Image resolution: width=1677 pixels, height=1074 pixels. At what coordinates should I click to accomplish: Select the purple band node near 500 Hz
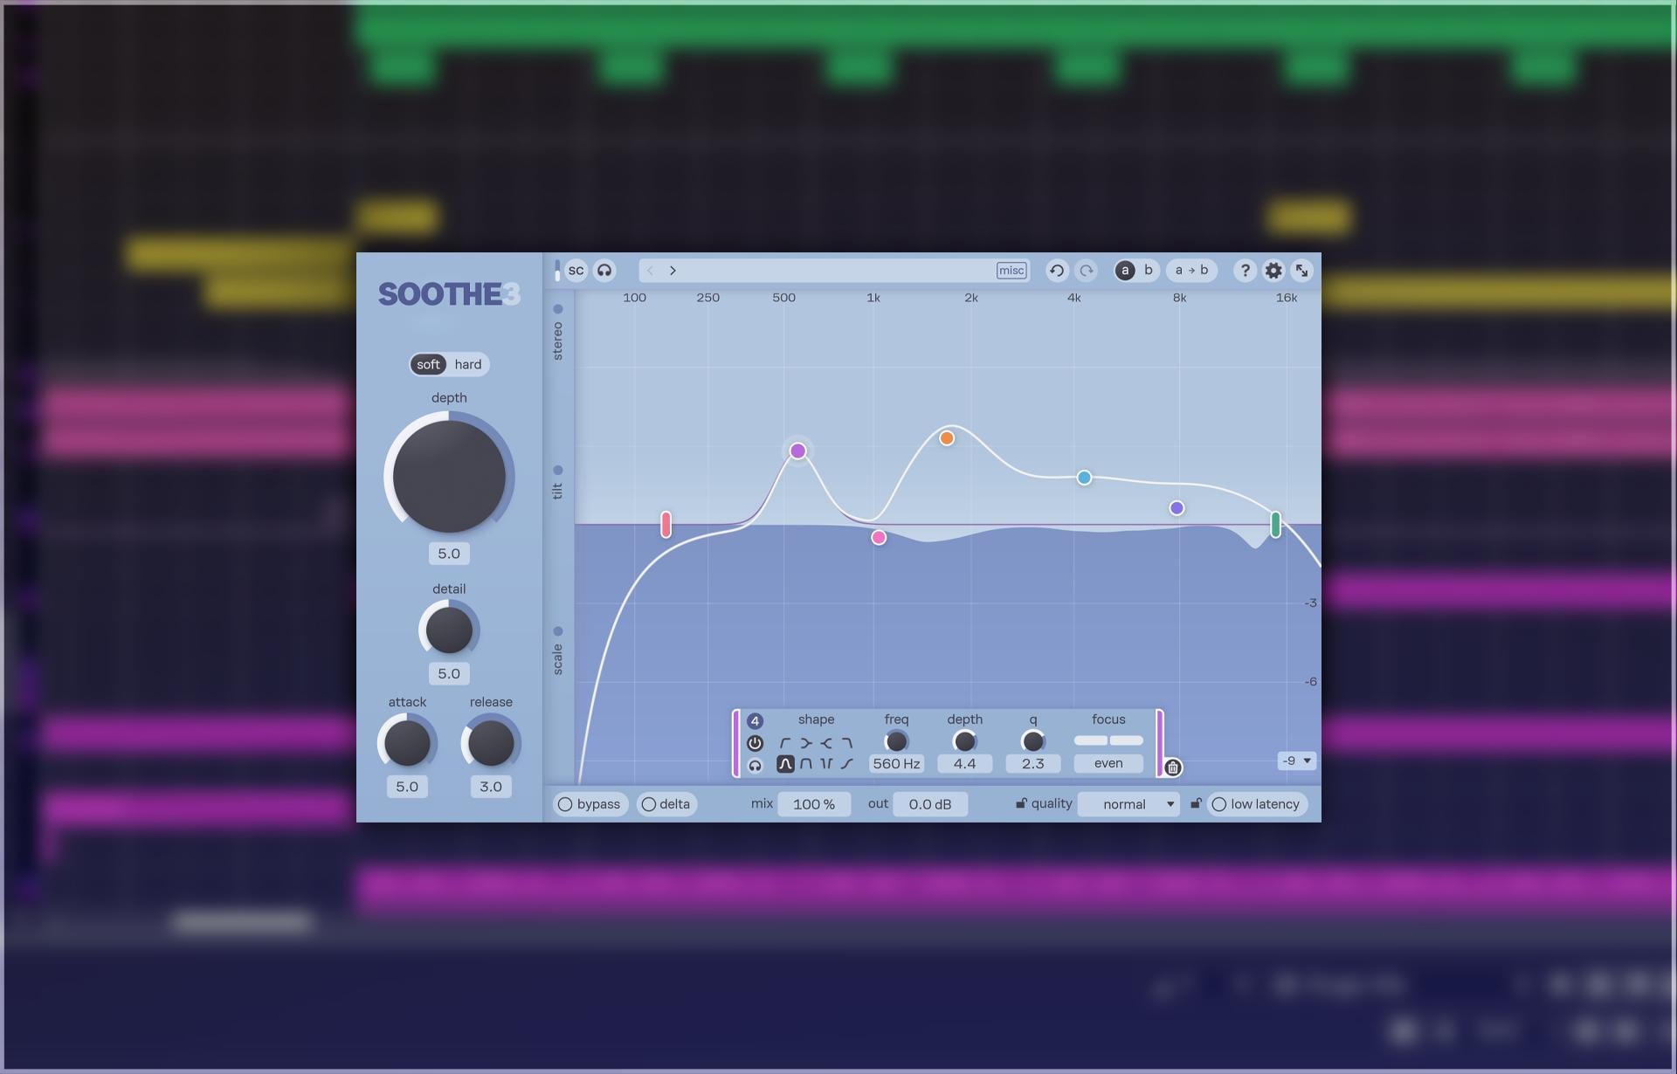point(797,451)
